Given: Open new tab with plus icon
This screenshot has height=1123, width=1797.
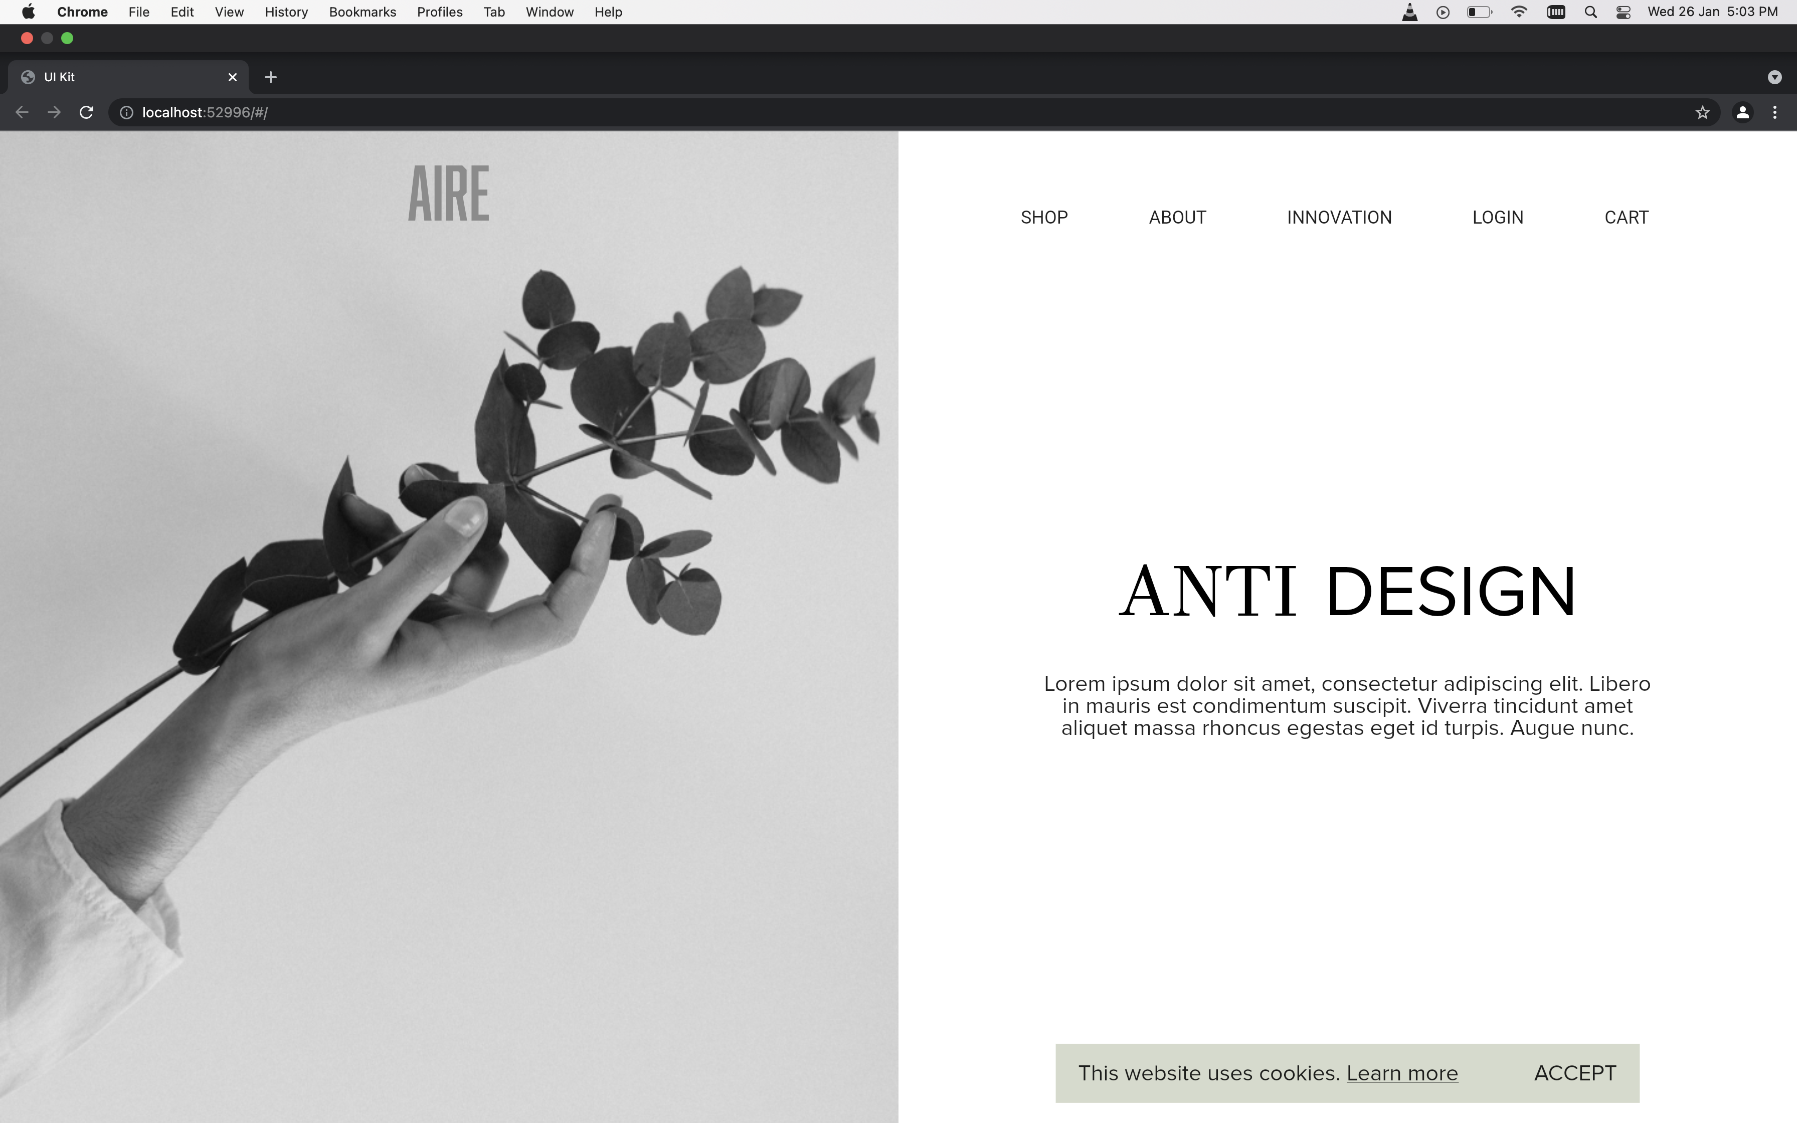Looking at the screenshot, I should point(270,77).
